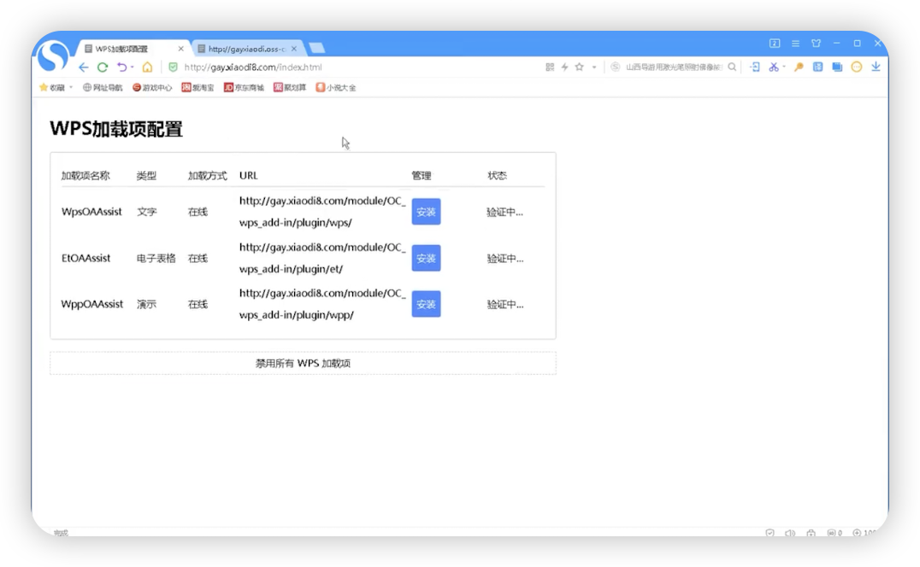Reload the page with the green refresh icon
Image resolution: width=920 pixels, height=567 pixels.
click(x=103, y=67)
